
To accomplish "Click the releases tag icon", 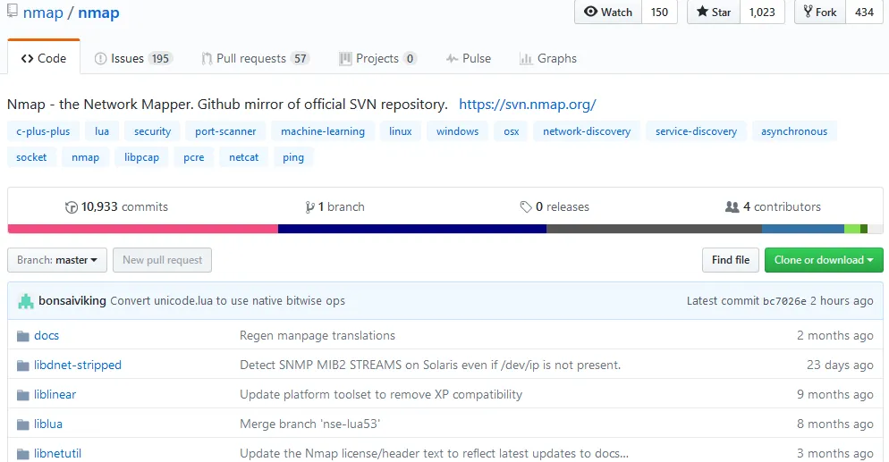I will tap(526, 207).
